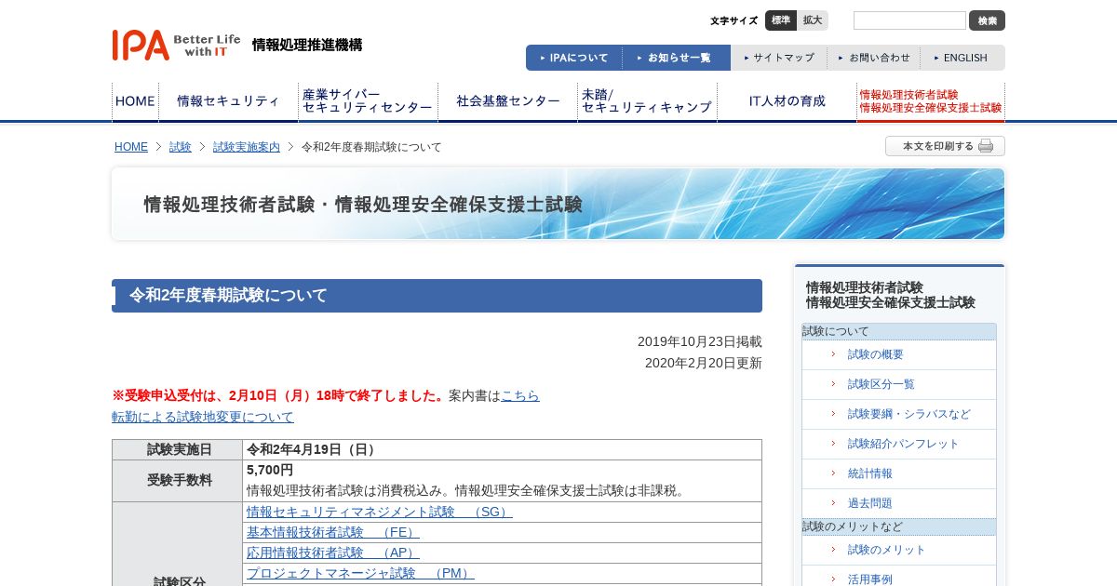Open the こちら guide link
Image resolution: width=1117 pixels, height=586 pixels.
coord(520,395)
